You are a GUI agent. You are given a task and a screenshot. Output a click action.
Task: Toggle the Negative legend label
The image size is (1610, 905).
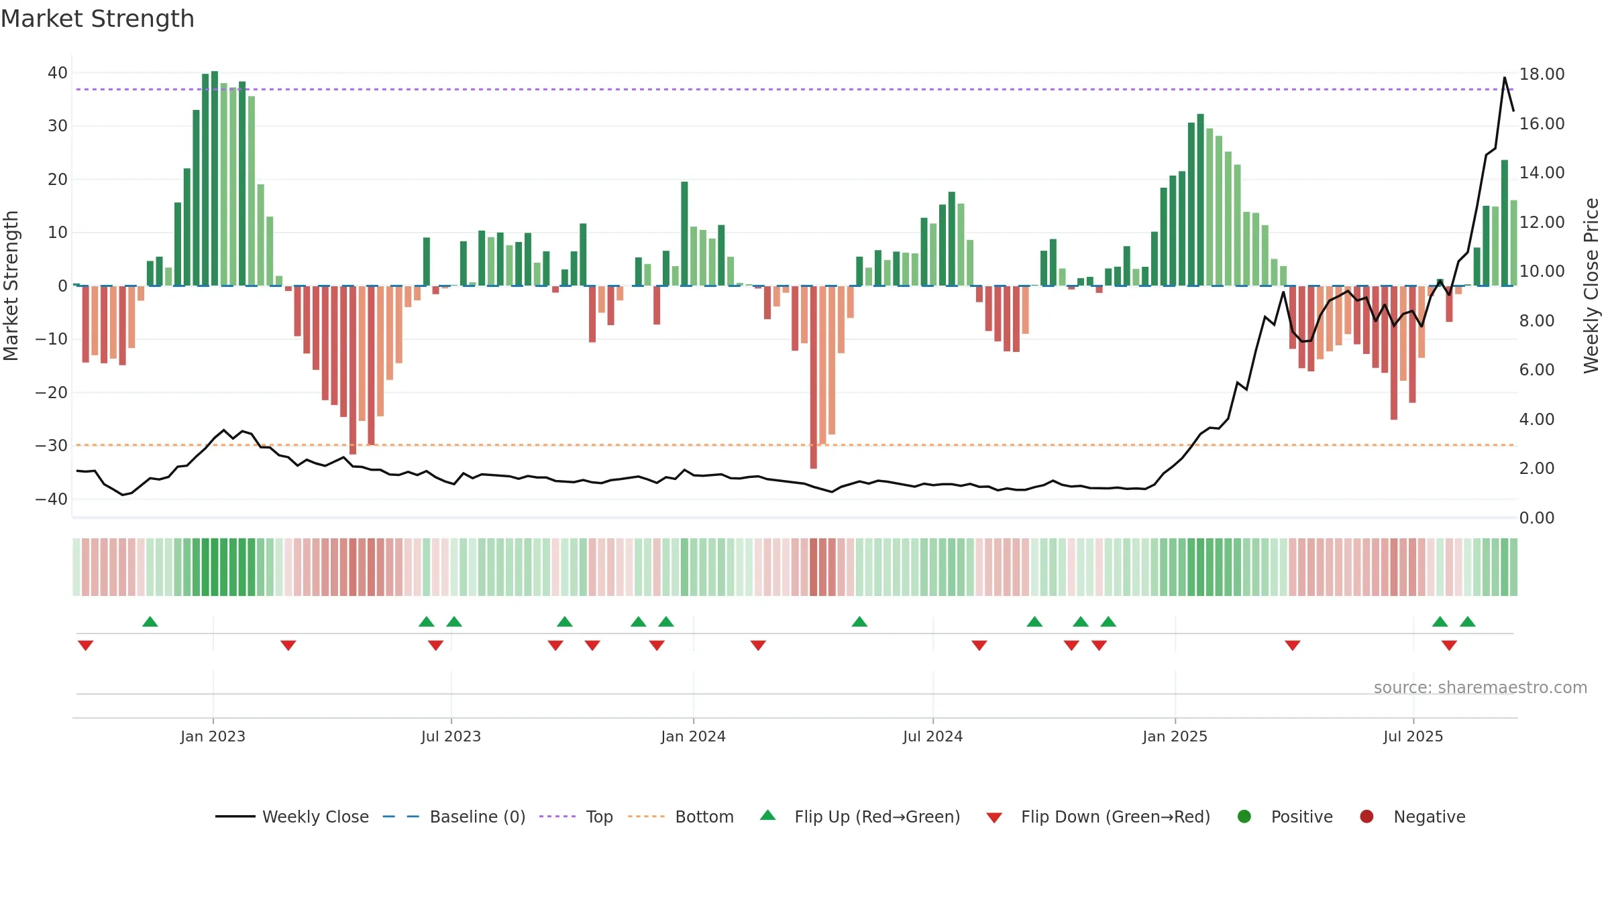[x=1430, y=817]
